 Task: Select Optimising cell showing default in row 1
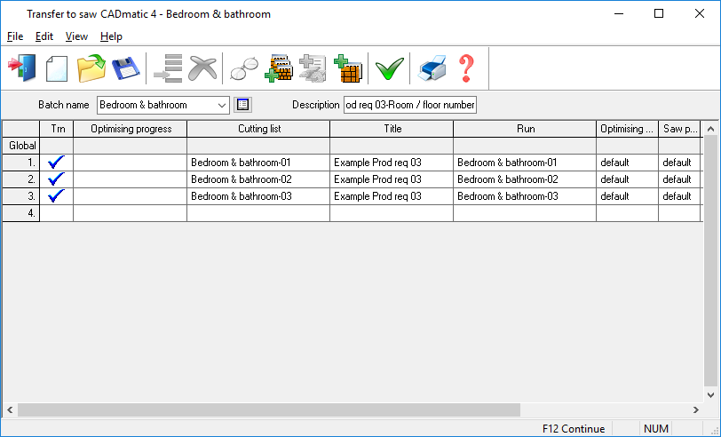(628, 163)
